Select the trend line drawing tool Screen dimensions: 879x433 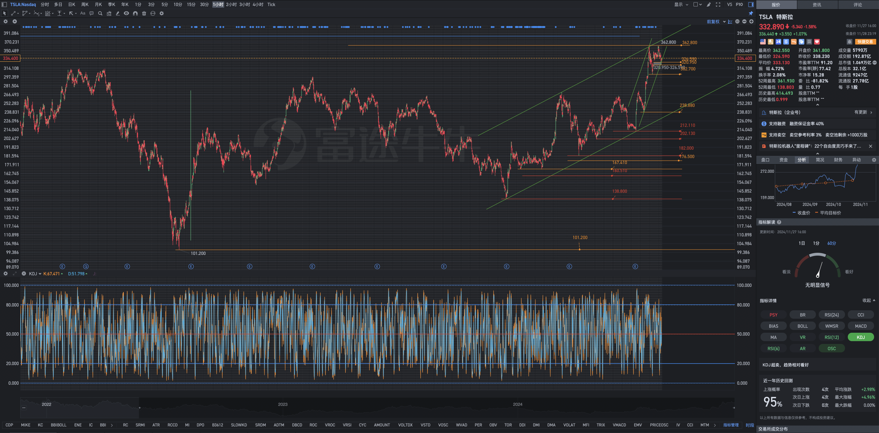click(13, 13)
